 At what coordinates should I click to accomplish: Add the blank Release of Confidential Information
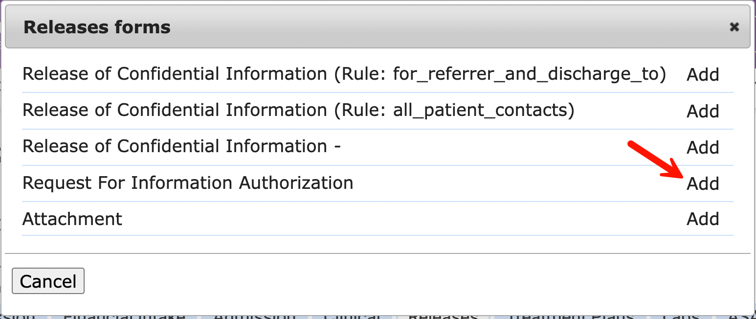(703, 147)
